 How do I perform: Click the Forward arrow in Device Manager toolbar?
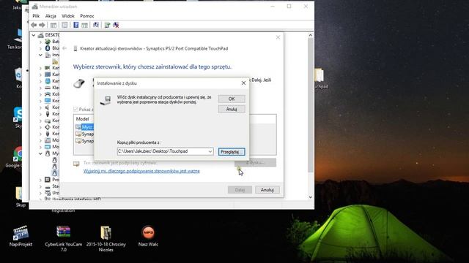click(43, 25)
